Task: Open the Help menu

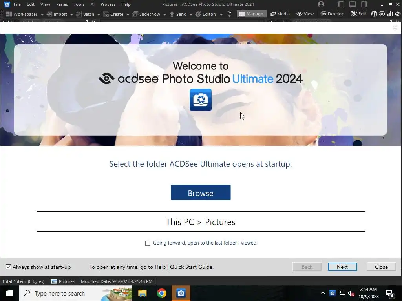Action: click(126, 4)
